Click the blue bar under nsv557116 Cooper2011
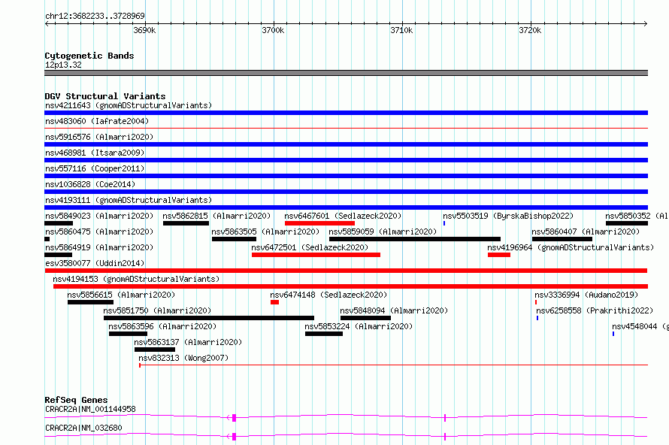669x445 pixels. tap(346, 176)
